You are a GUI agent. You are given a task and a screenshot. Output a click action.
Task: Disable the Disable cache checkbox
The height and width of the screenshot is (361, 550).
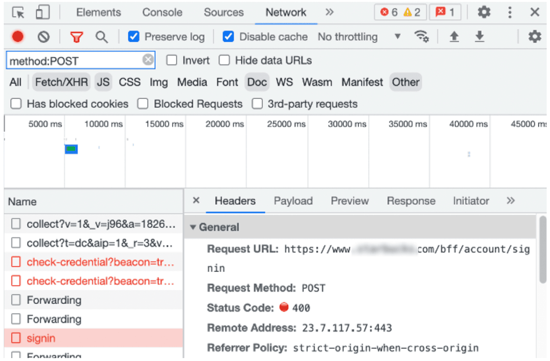coord(228,37)
